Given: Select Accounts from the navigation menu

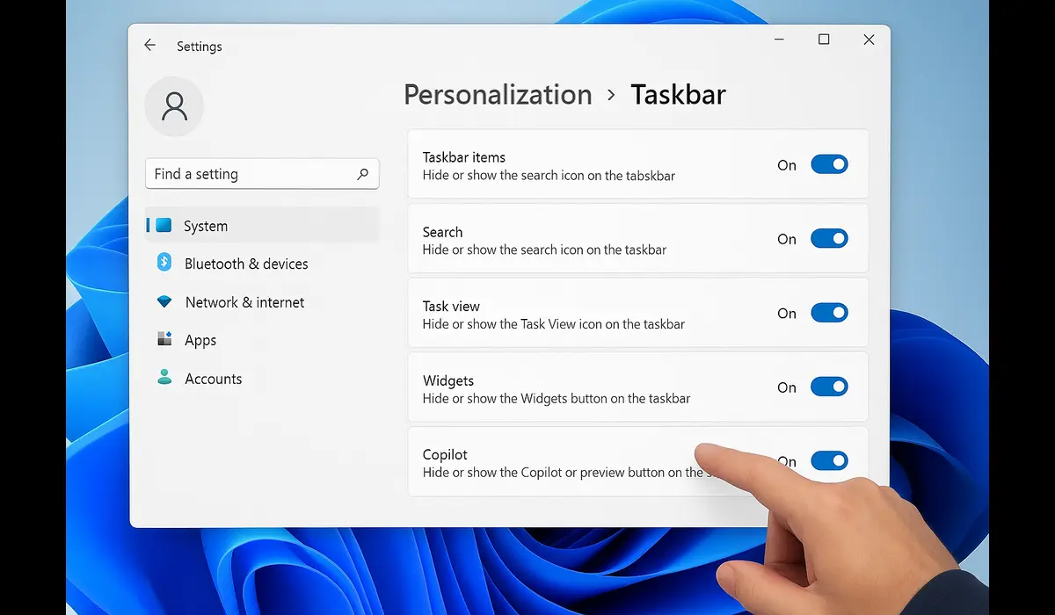Looking at the screenshot, I should 213,378.
